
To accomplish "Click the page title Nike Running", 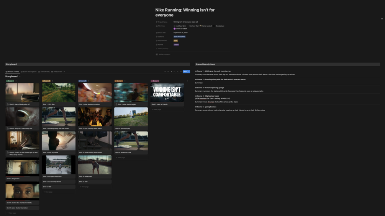I will (x=185, y=13).
